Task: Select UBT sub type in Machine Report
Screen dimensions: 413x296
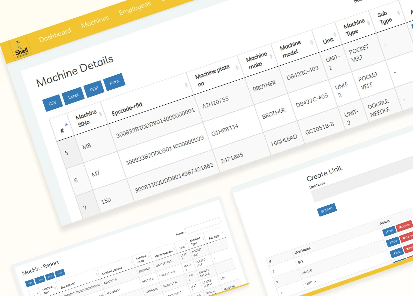Action: point(223,278)
